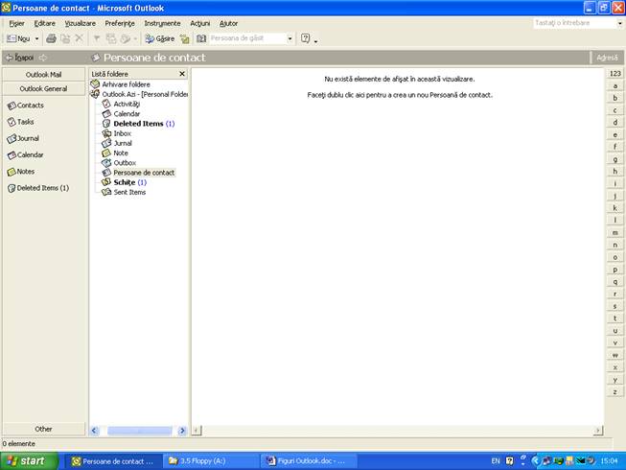
Task: Switch to 3.5 Floppy (A:) taskbar window
Action: click(212, 461)
